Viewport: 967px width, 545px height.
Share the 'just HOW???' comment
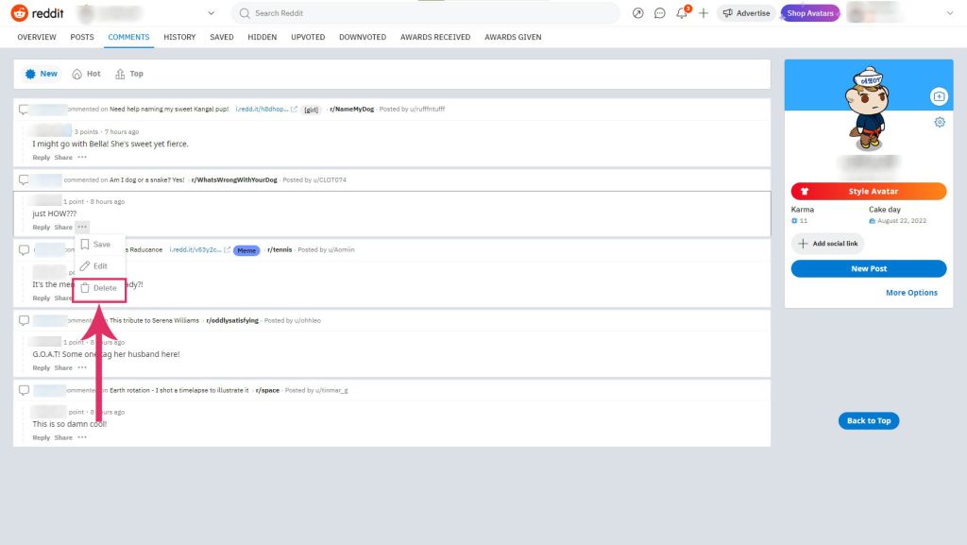[x=63, y=227]
